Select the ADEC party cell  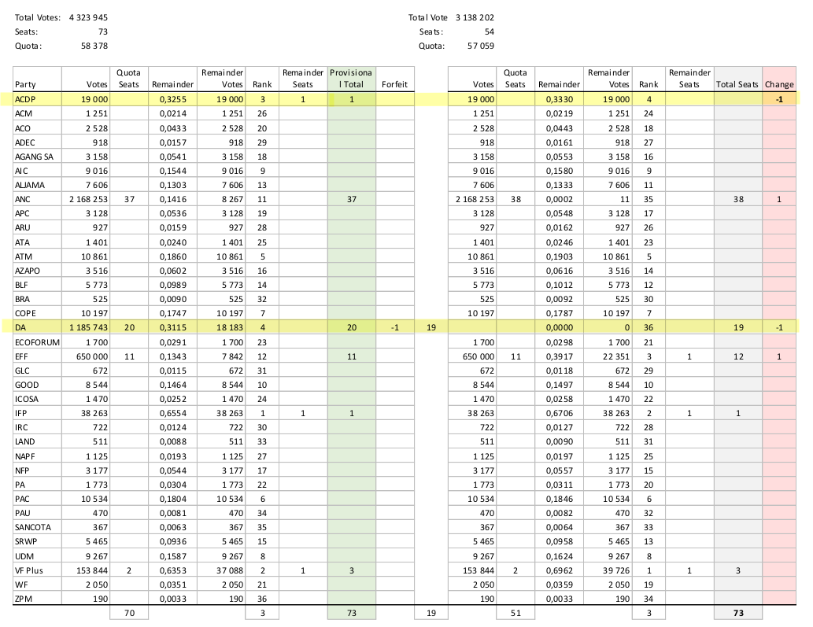pos(37,142)
